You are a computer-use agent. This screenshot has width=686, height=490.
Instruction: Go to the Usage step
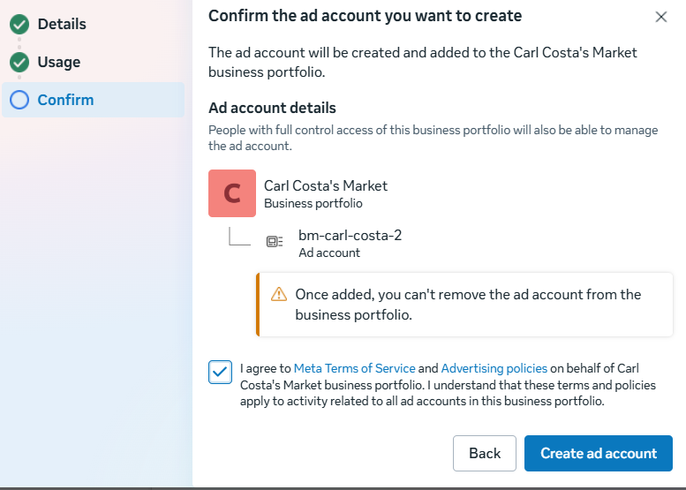59,63
